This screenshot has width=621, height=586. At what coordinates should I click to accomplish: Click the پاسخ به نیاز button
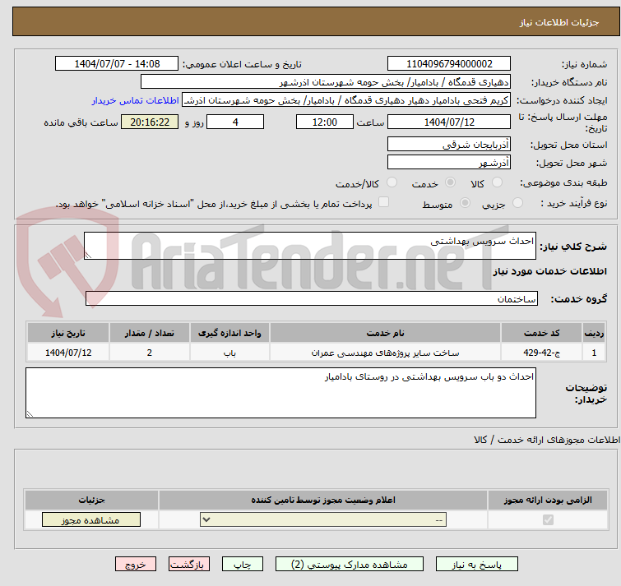[x=476, y=565]
